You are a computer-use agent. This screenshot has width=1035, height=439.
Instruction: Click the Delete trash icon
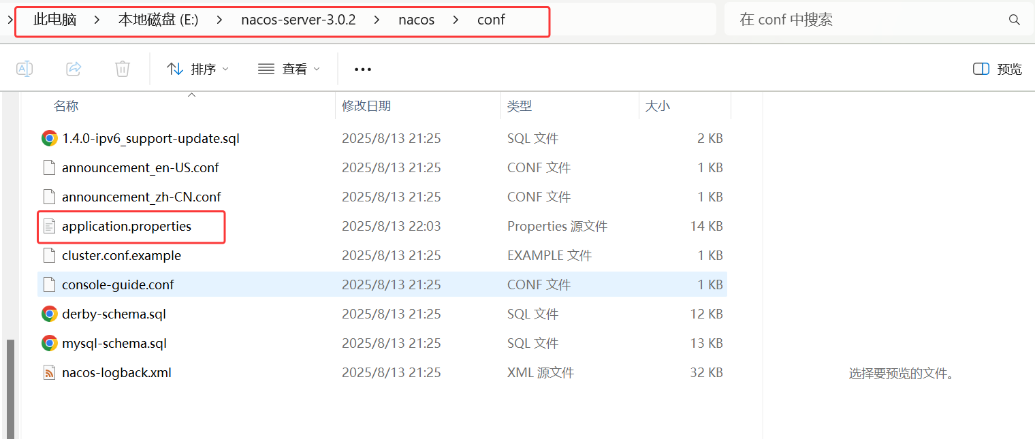123,69
